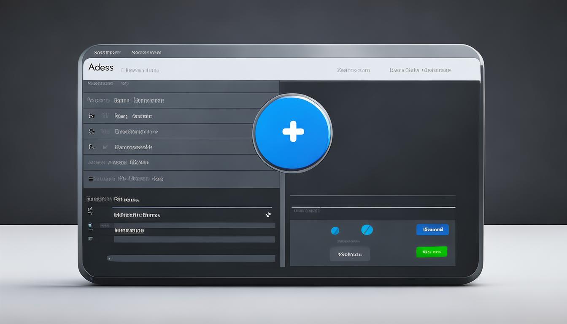This screenshot has width=567, height=324.
Task: Click the icon starting the fifth list row
Action: coord(92,147)
